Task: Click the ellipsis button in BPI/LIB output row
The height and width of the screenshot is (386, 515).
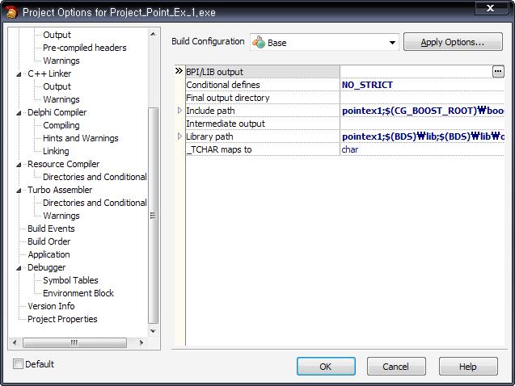Action: click(497, 72)
